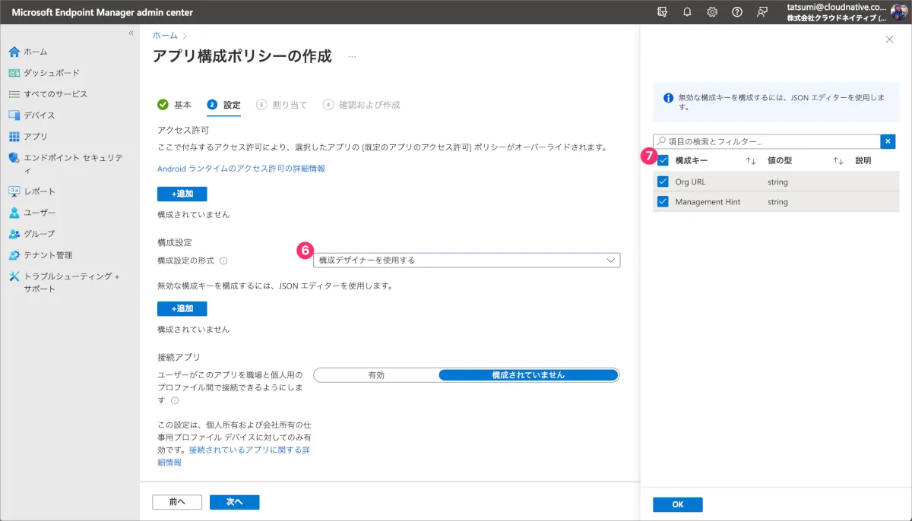Open Android ランタイムのアクセス許可の詳細情報 link

[x=241, y=169]
